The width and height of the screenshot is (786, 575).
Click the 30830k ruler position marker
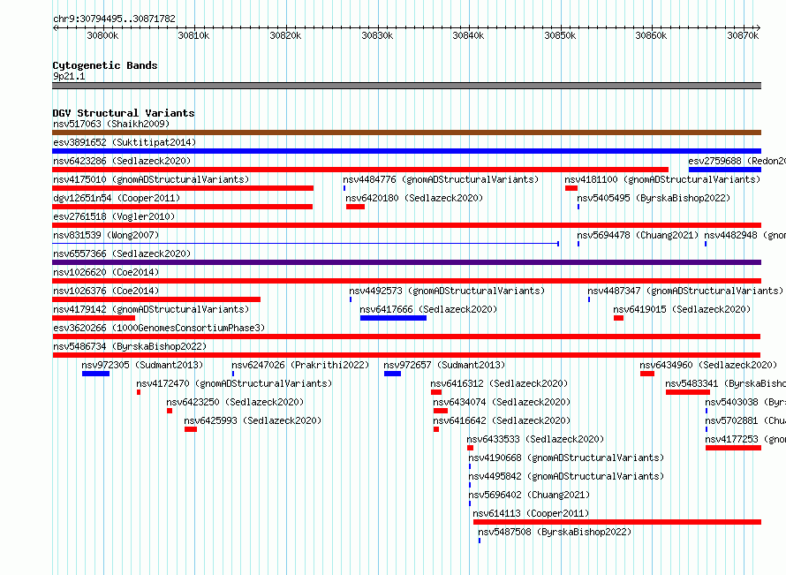click(x=377, y=35)
